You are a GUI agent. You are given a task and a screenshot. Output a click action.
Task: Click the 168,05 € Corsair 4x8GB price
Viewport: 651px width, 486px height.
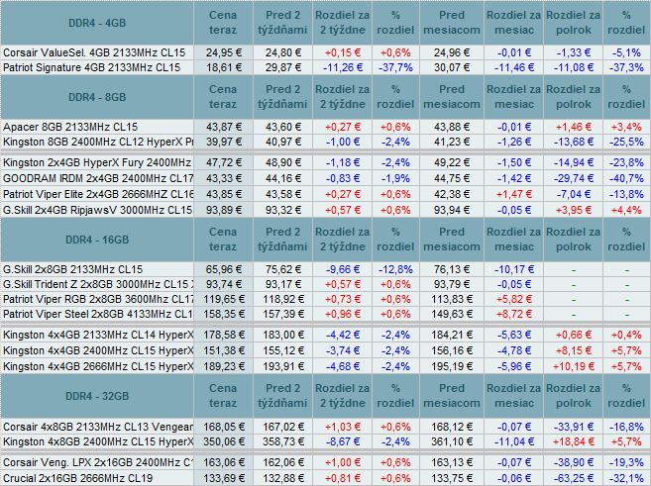(x=223, y=427)
